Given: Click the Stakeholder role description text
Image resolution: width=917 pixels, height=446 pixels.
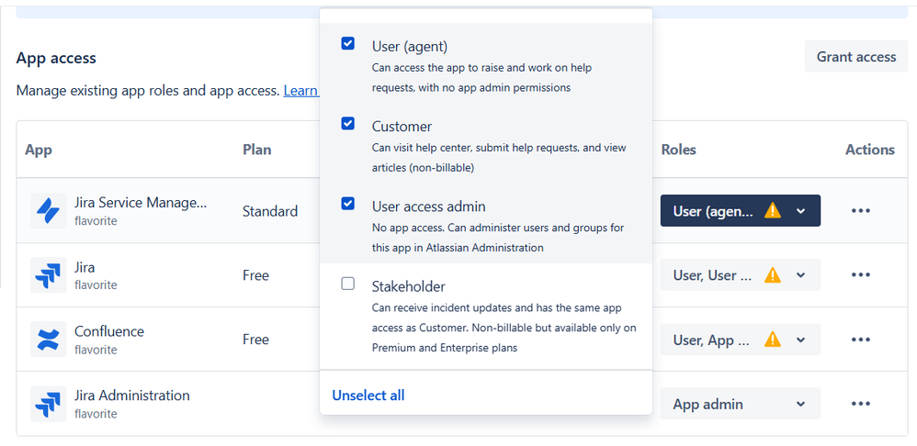Looking at the screenshot, I should coord(504,328).
